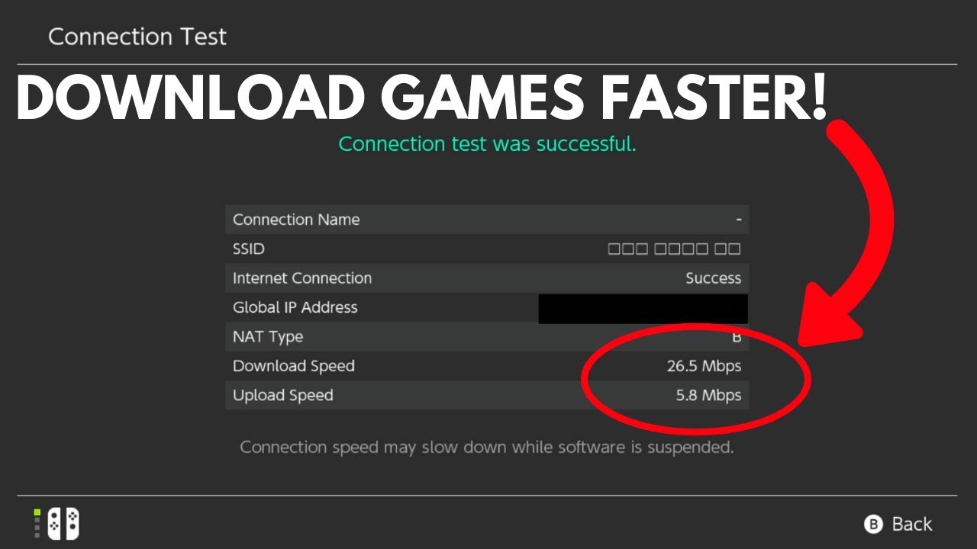Select the Connection Name row label
Viewport: 977px width, 549px height.
pos(296,220)
